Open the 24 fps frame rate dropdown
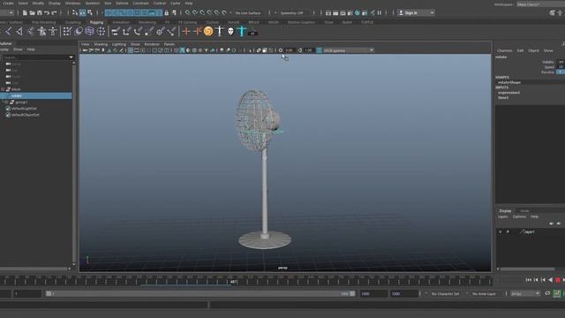This screenshot has height=318, width=565. click(x=524, y=294)
